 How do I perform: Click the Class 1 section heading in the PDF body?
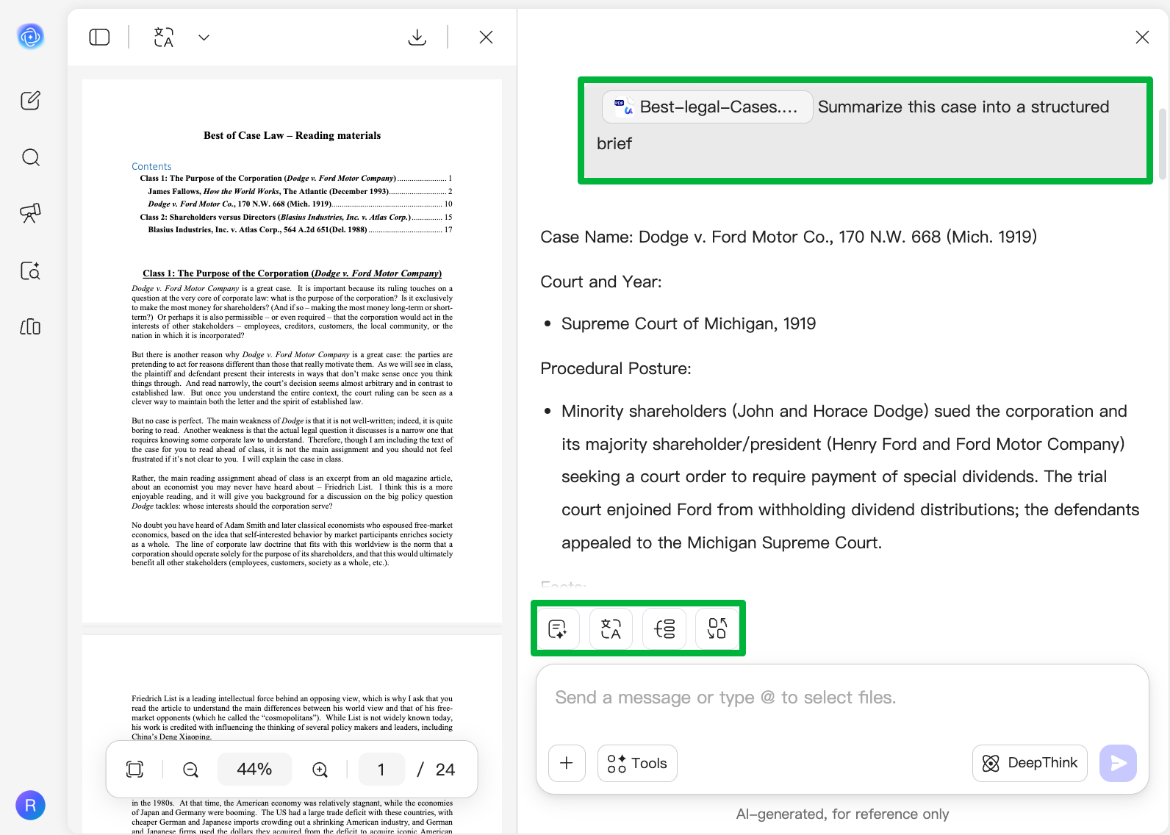click(292, 273)
